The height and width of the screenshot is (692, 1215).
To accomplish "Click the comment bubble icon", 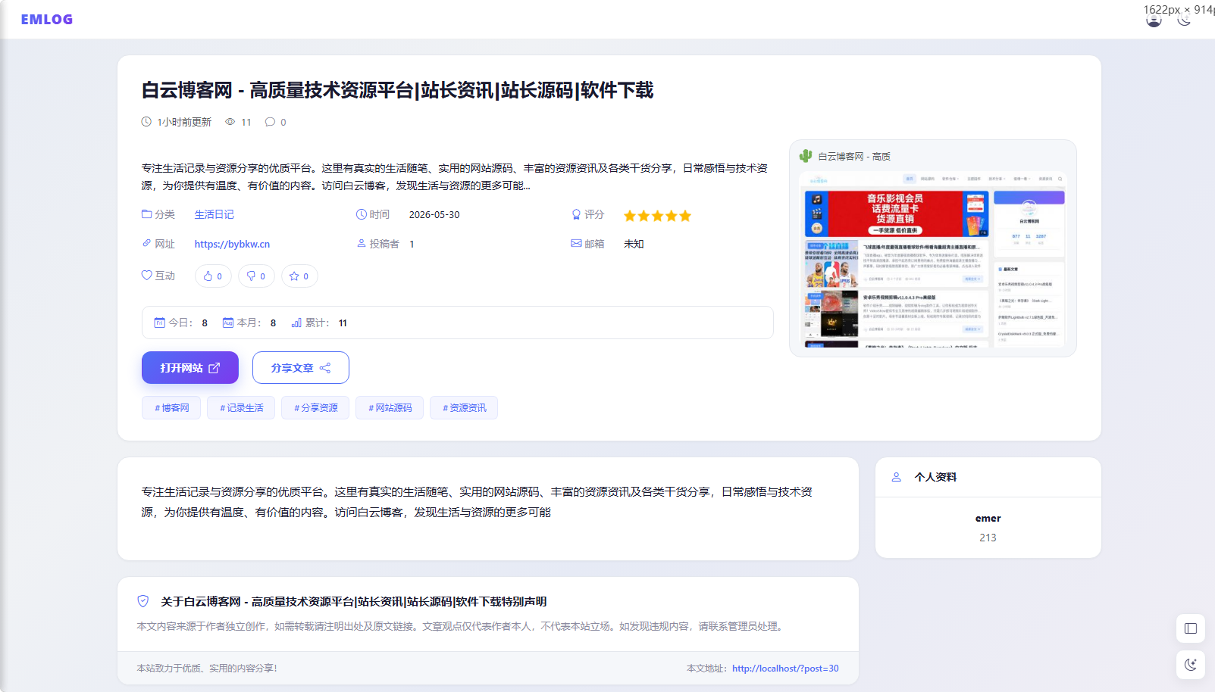I will pos(270,122).
